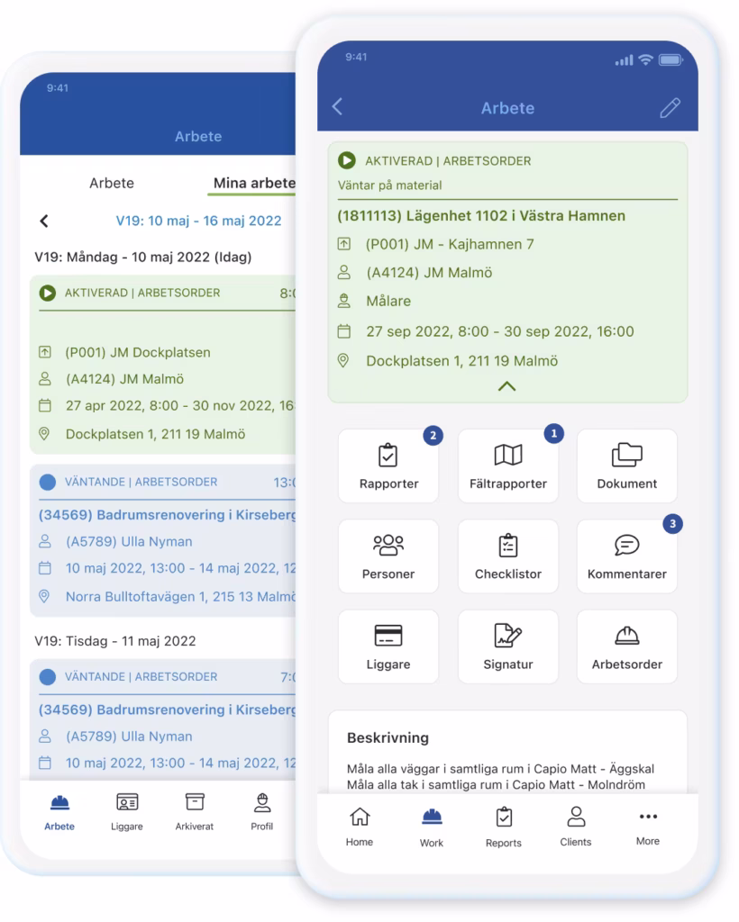This screenshot has height=922, width=739.
Task: Tap Wi-Fi icon in front phone status bar
Action: [645, 59]
